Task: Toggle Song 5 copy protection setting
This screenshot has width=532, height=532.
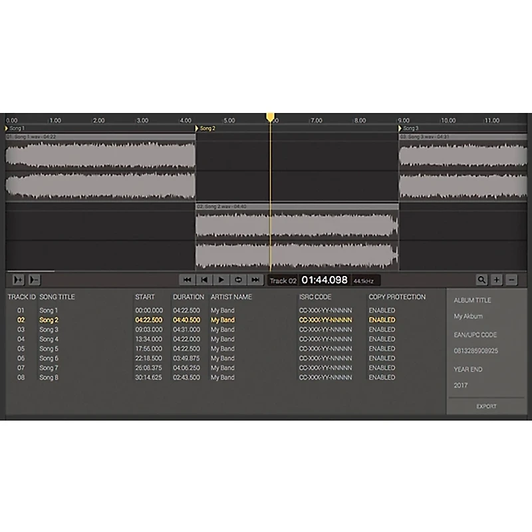Action: [x=382, y=348]
